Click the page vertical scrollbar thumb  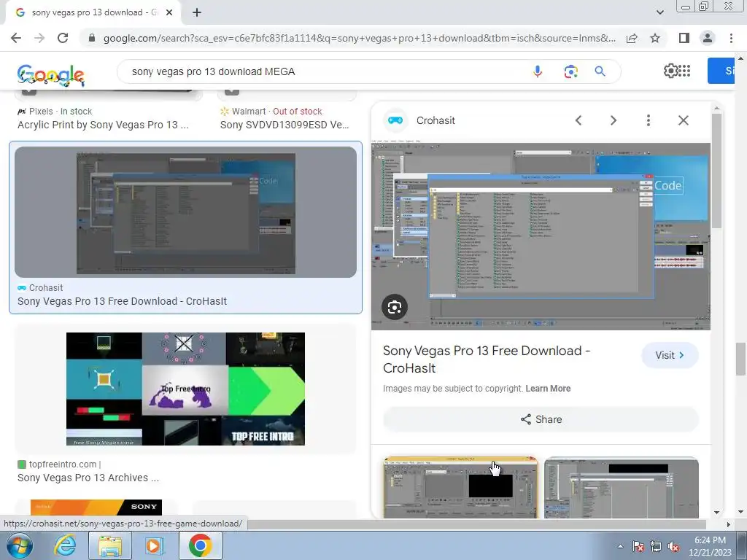tap(741, 359)
